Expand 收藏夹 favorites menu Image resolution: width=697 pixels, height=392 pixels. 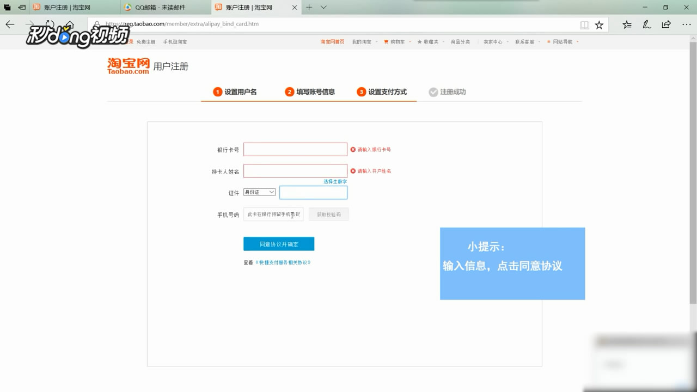point(431,42)
